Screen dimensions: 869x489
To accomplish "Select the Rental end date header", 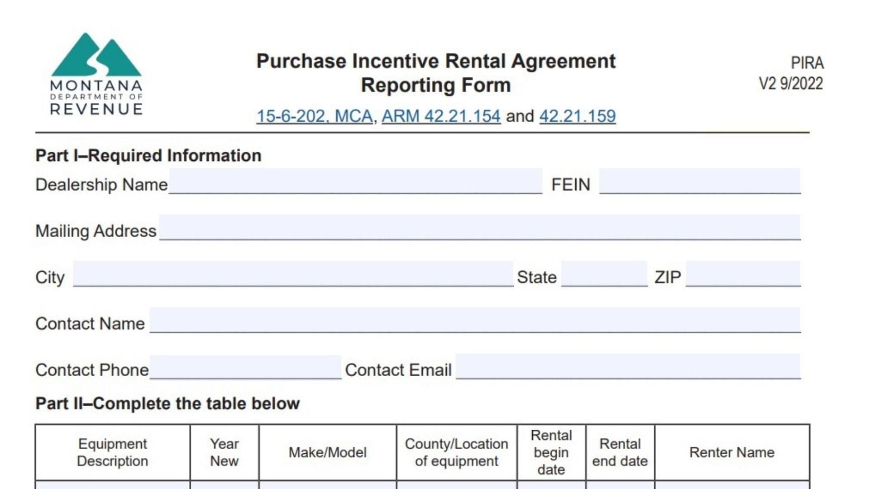I will (x=620, y=452).
